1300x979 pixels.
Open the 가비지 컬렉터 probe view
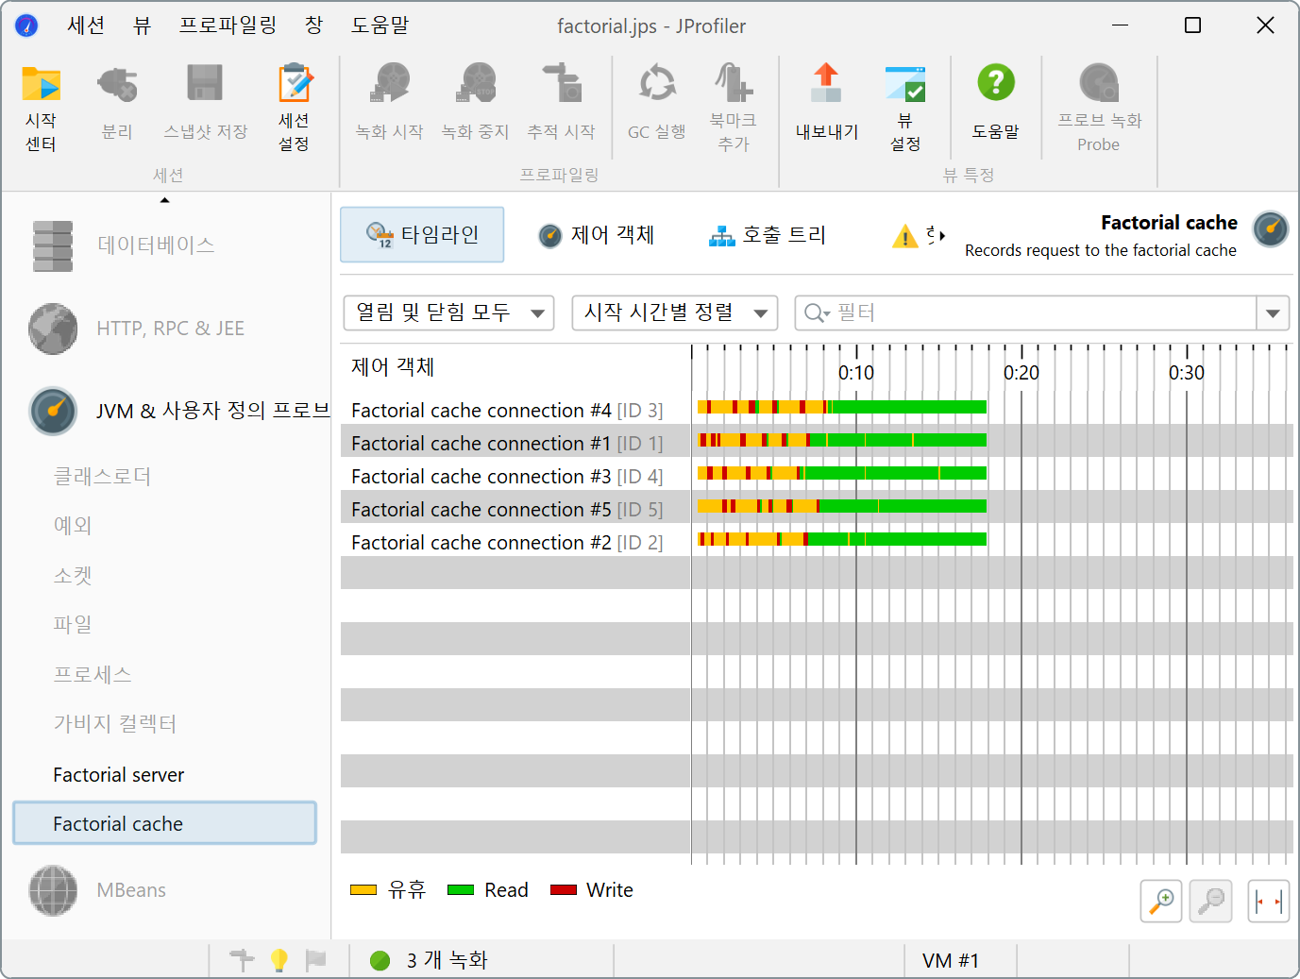pyautogui.click(x=115, y=724)
